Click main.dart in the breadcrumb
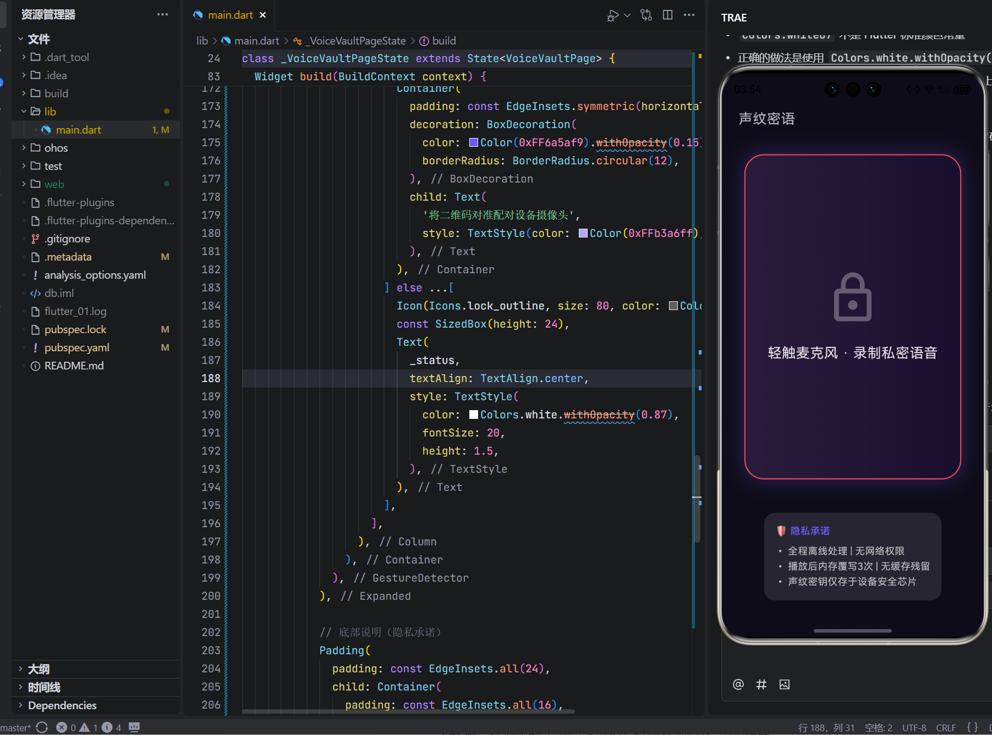Image resolution: width=992 pixels, height=735 pixels. point(256,41)
